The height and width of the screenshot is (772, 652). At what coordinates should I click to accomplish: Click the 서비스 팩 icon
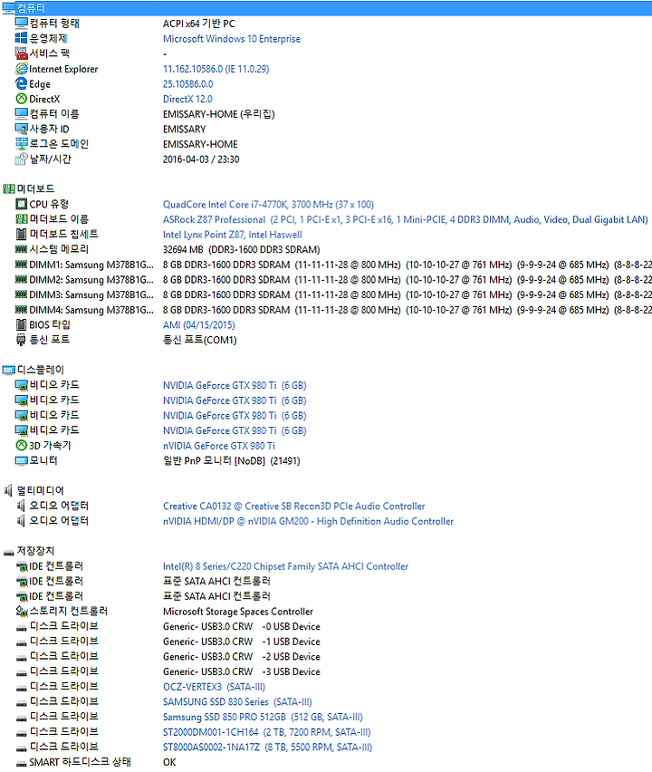point(21,53)
